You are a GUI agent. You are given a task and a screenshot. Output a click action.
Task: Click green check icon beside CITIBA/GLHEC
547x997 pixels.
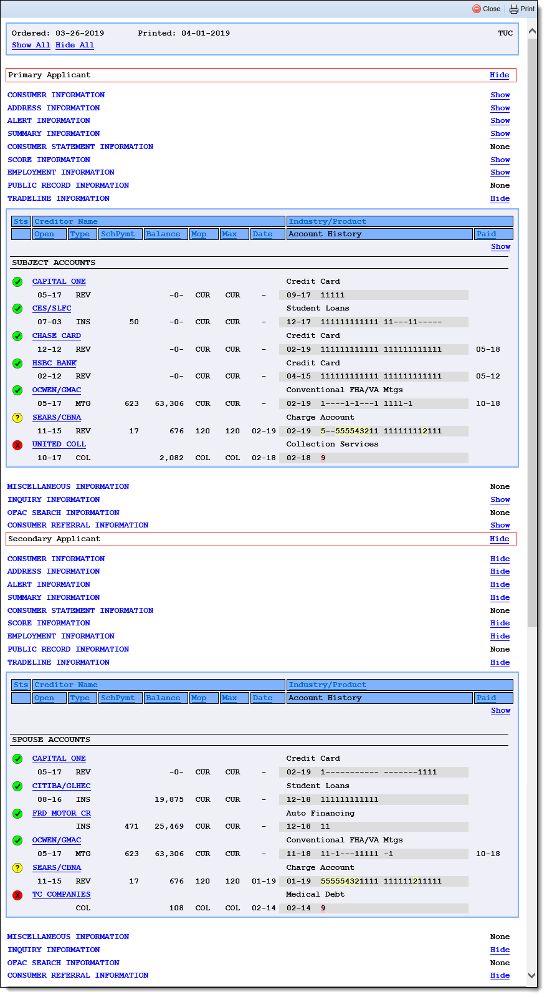(x=17, y=786)
